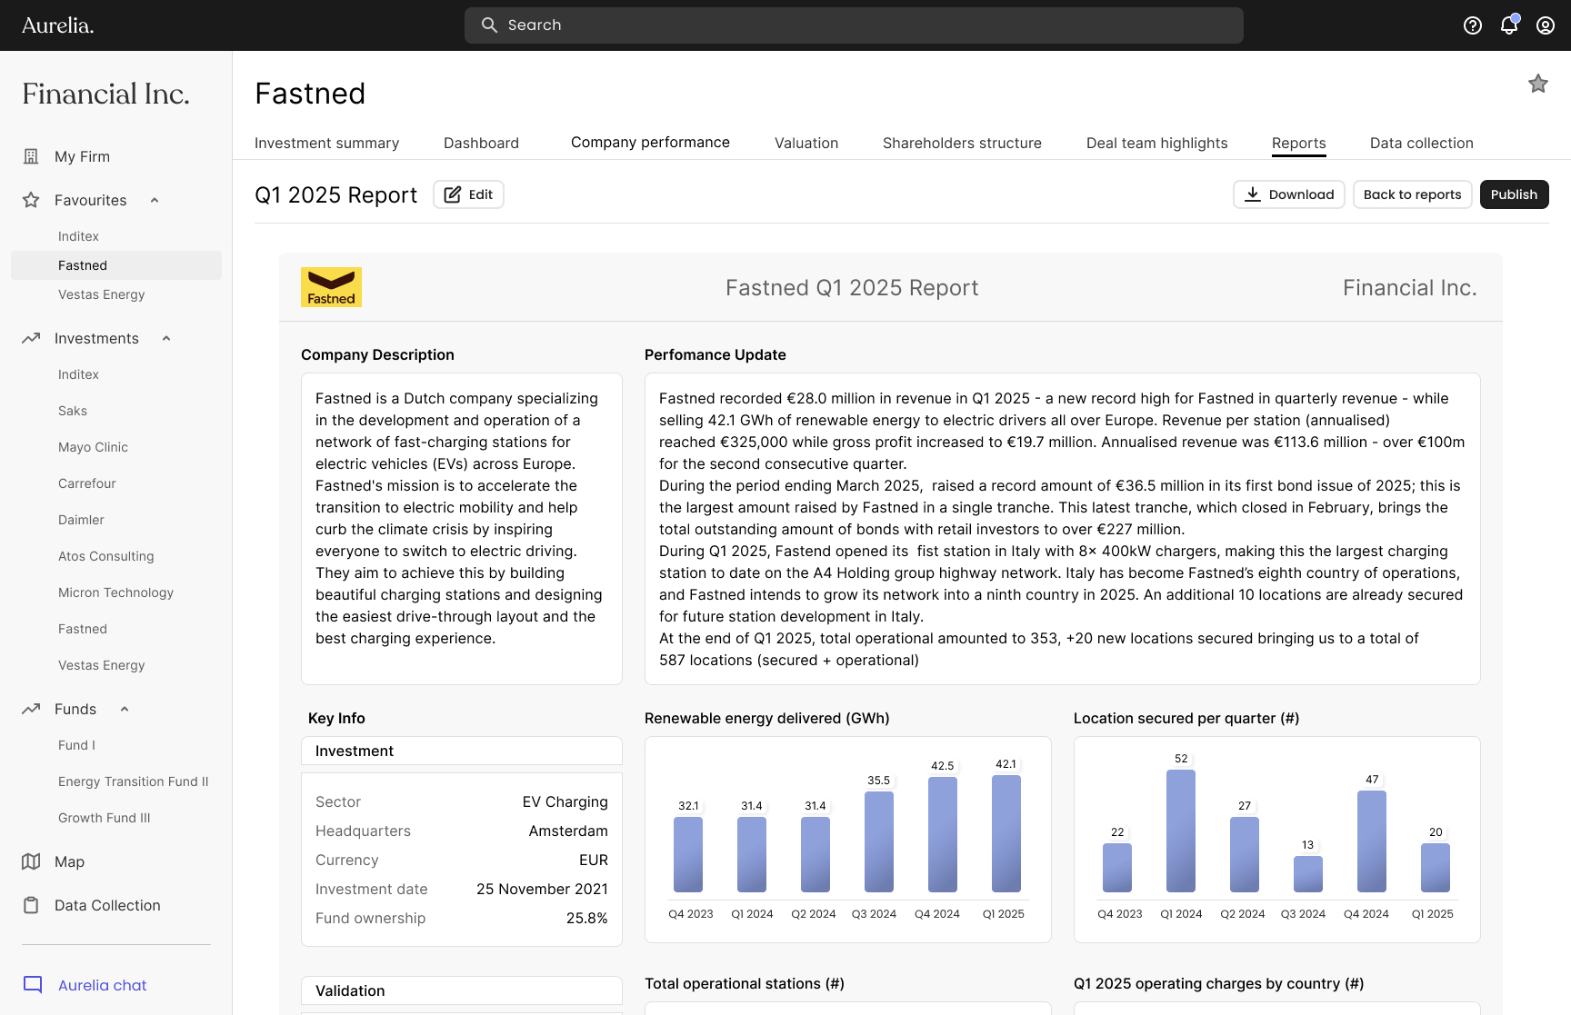Click the Investment header in Key Info

(x=462, y=751)
